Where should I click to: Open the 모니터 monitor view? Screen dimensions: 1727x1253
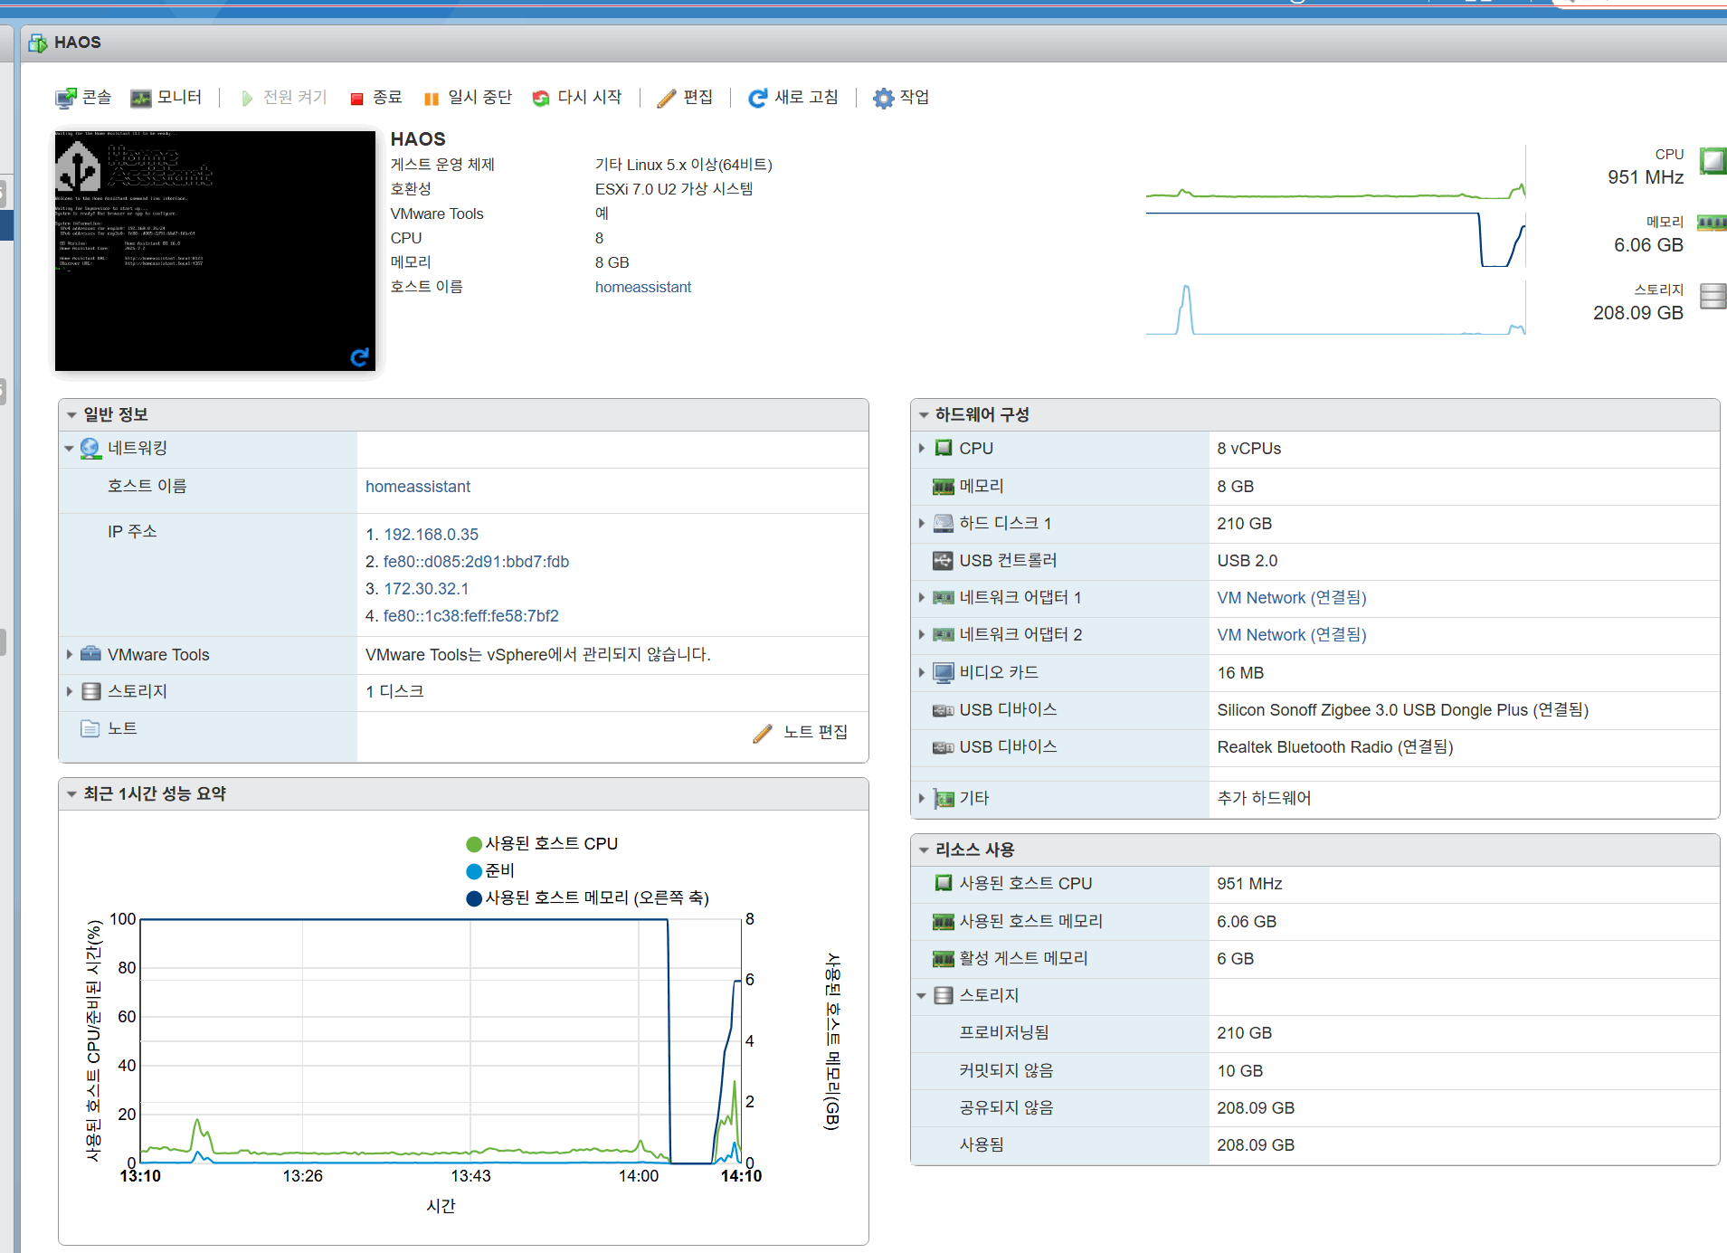[x=166, y=98]
